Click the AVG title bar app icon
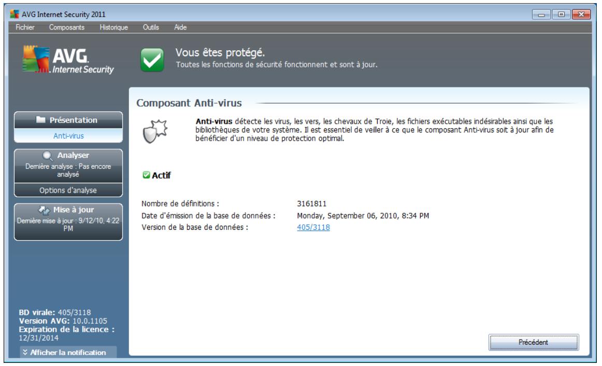 [15, 14]
